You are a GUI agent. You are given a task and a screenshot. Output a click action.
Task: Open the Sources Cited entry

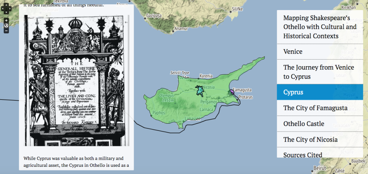(x=320, y=153)
